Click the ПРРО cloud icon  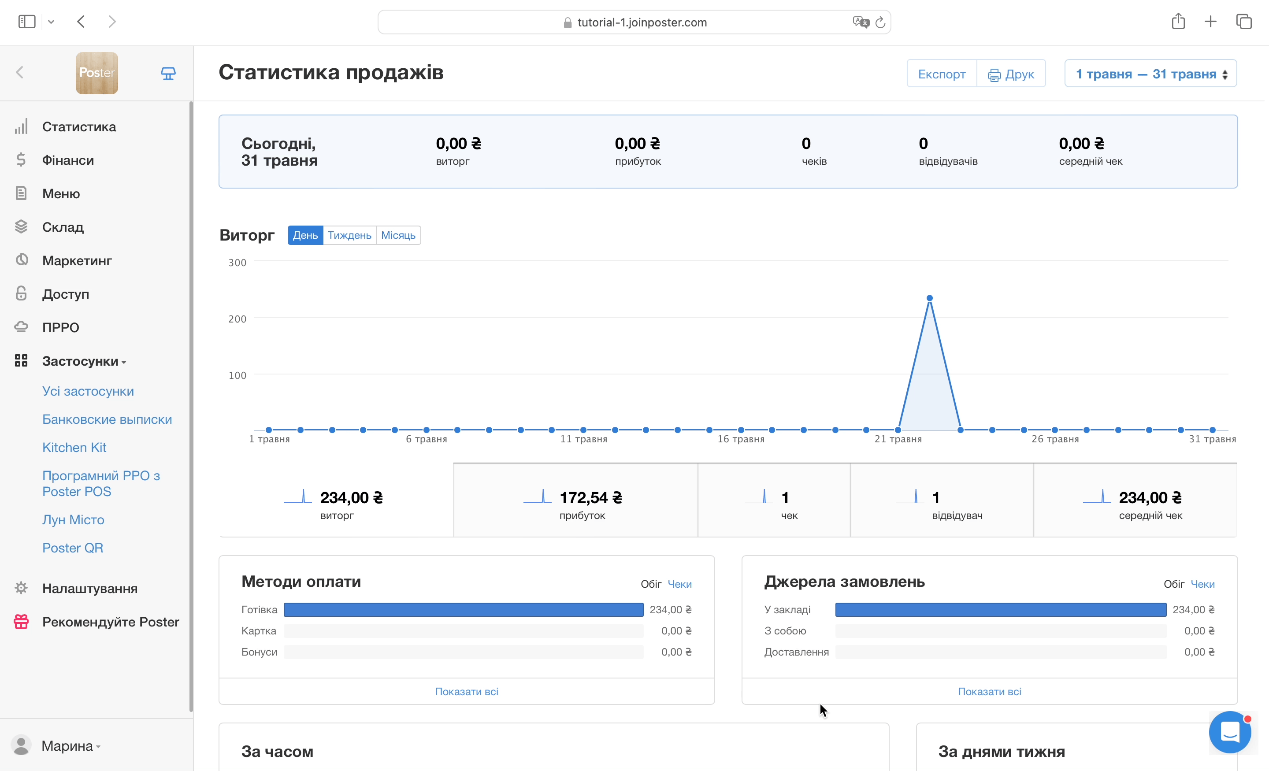click(x=21, y=327)
